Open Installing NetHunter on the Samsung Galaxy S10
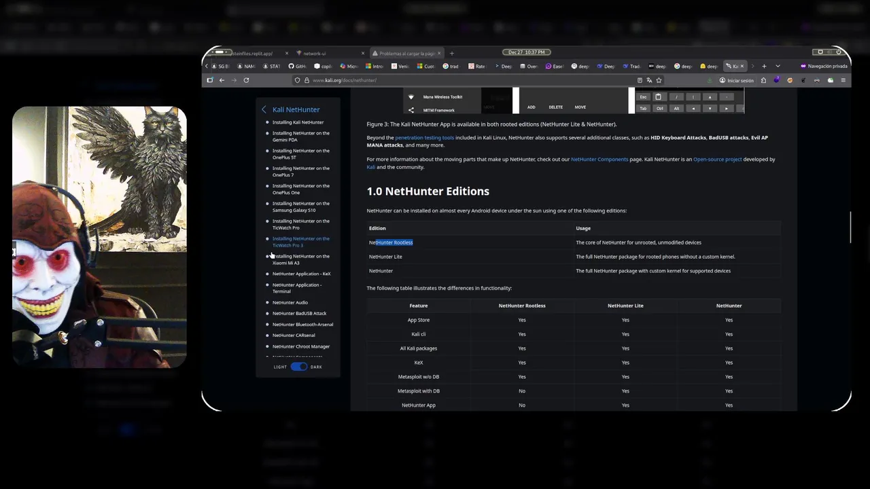This screenshot has height=489, width=870. click(300, 206)
